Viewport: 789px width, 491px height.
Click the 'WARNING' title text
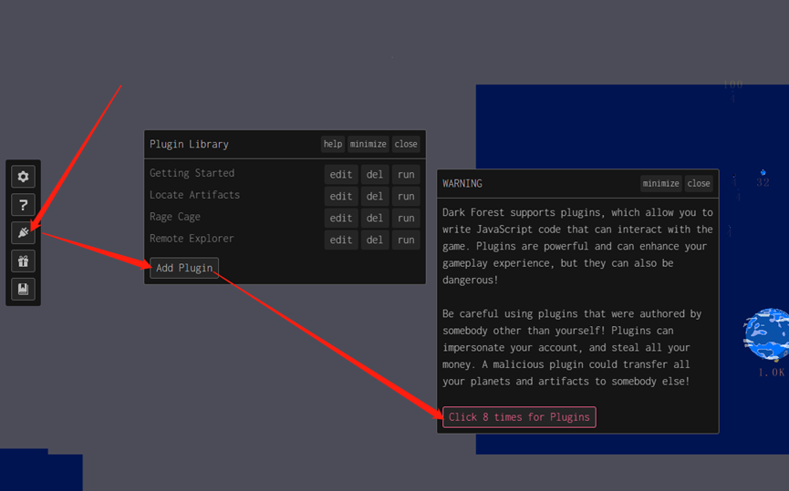pos(462,183)
